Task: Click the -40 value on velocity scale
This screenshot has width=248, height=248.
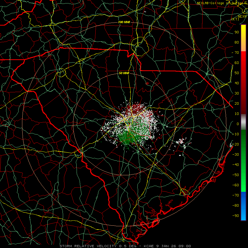Action: [x=236, y=165]
